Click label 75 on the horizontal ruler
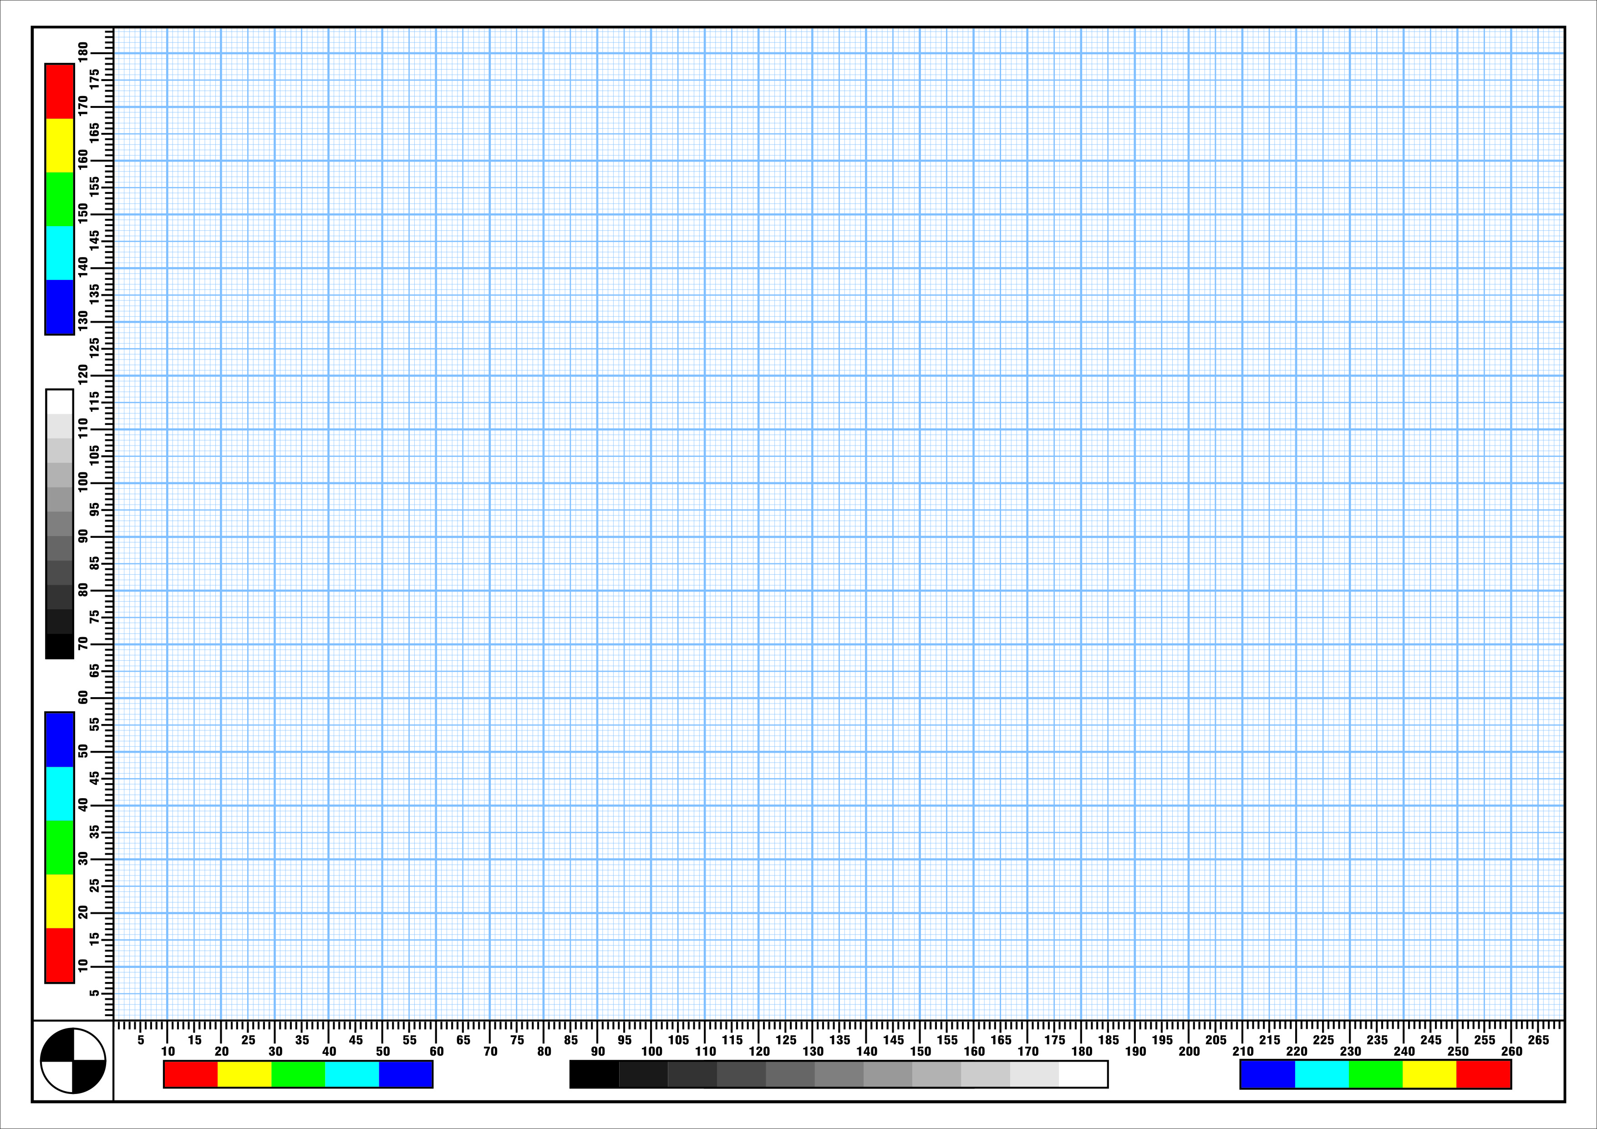 pyautogui.click(x=517, y=1040)
